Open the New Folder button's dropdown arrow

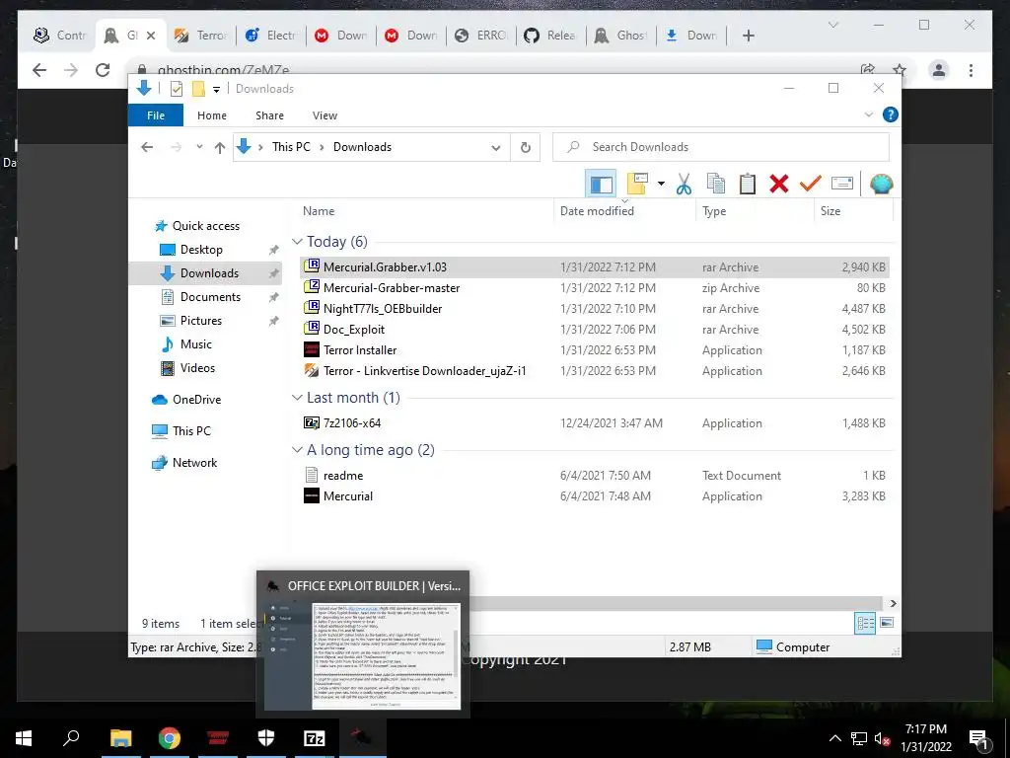(661, 184)
